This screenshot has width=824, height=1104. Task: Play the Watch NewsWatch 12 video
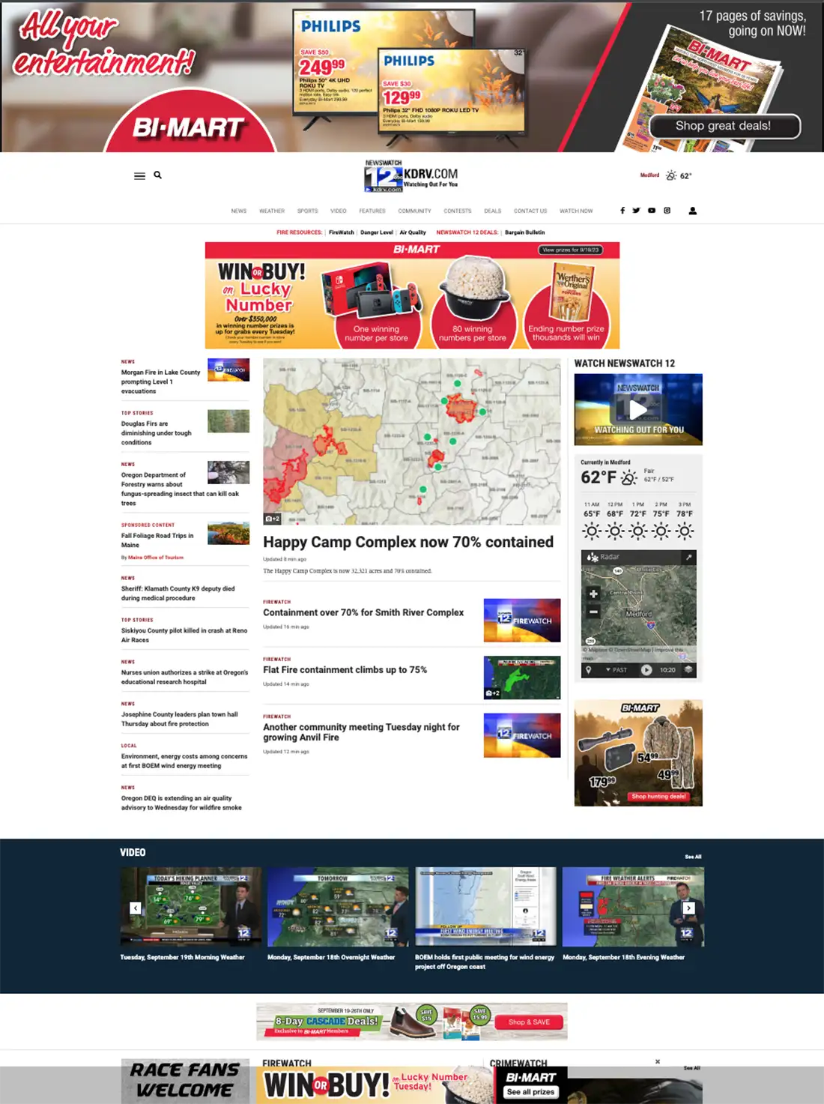637,409
